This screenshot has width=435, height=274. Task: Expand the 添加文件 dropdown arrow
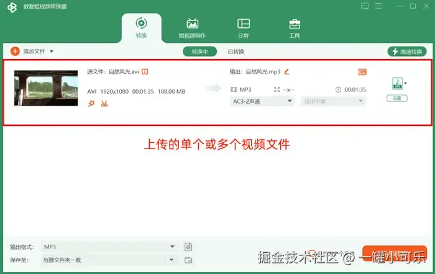[x=52, y=52]
